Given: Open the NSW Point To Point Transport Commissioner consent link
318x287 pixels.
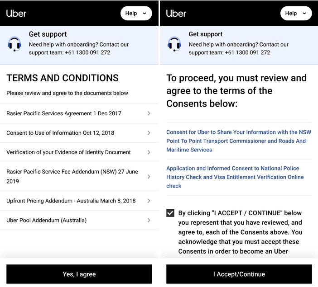Looking at the screenshot, I should (239, 141).
